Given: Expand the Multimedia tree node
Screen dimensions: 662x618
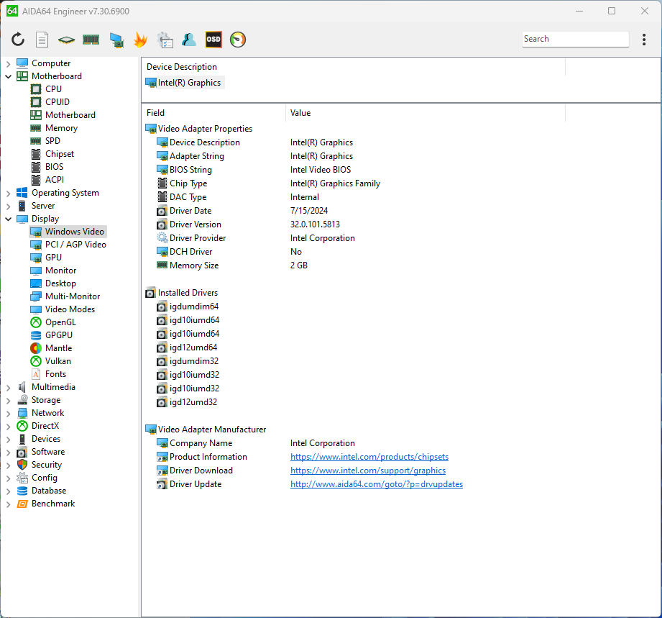Looking at the screenshot, I should tap(9, 387).
